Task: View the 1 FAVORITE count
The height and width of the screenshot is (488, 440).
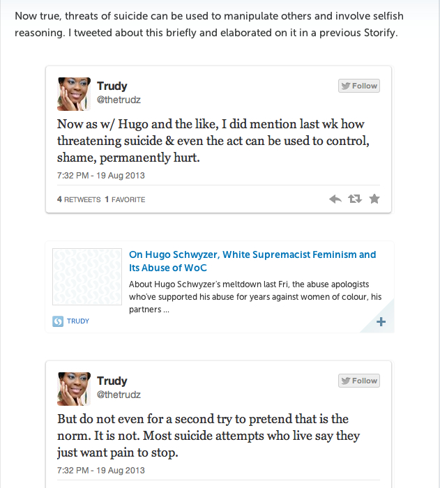Action: coord(125,200)
